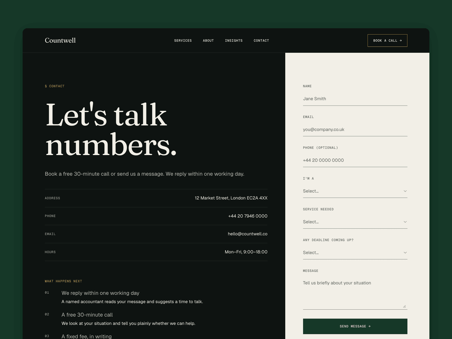Focus the Name input field
This screenshot has width=452, height=339.
click(x=355, y=99)
